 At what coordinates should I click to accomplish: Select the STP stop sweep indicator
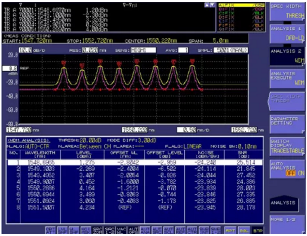pos(258,231)
